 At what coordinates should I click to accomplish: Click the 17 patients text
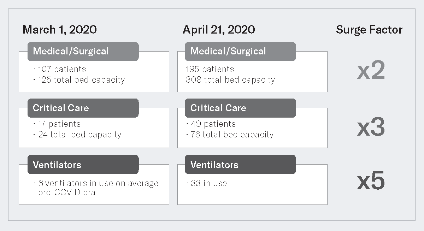(59, 124)
